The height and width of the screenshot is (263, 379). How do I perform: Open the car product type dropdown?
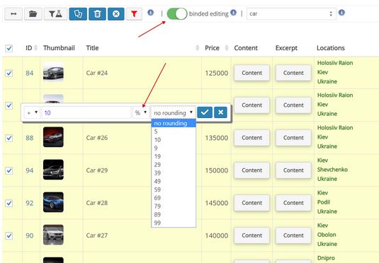point(291,13)
